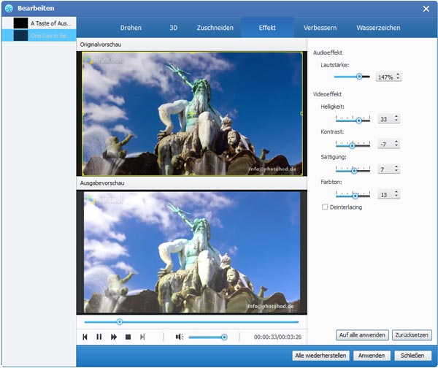Decrease the Kontrast value with the down arrow

[396, 145]
